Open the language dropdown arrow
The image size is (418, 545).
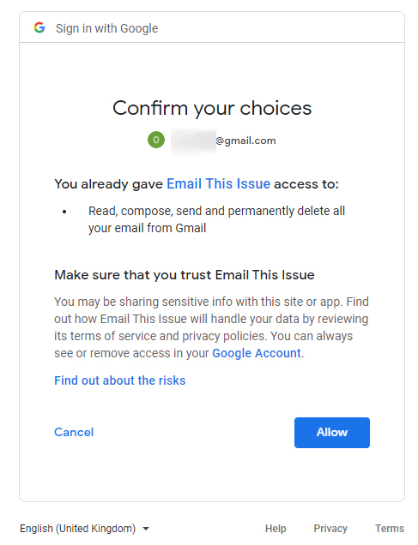146,529
